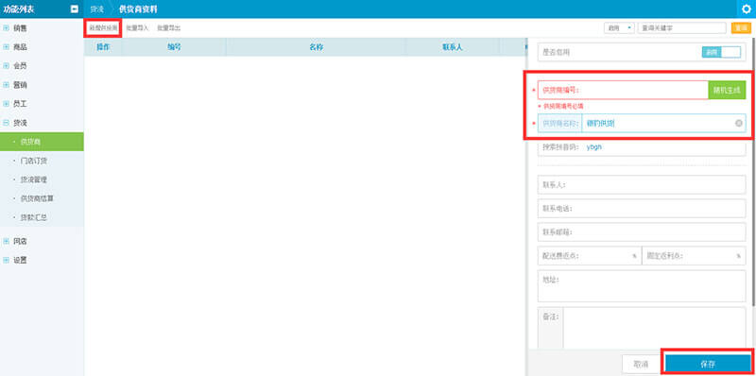The width and height of the screenshot is (756, 376).
Task: Collapse the 货流 menu section
Action: click(7, 123)
